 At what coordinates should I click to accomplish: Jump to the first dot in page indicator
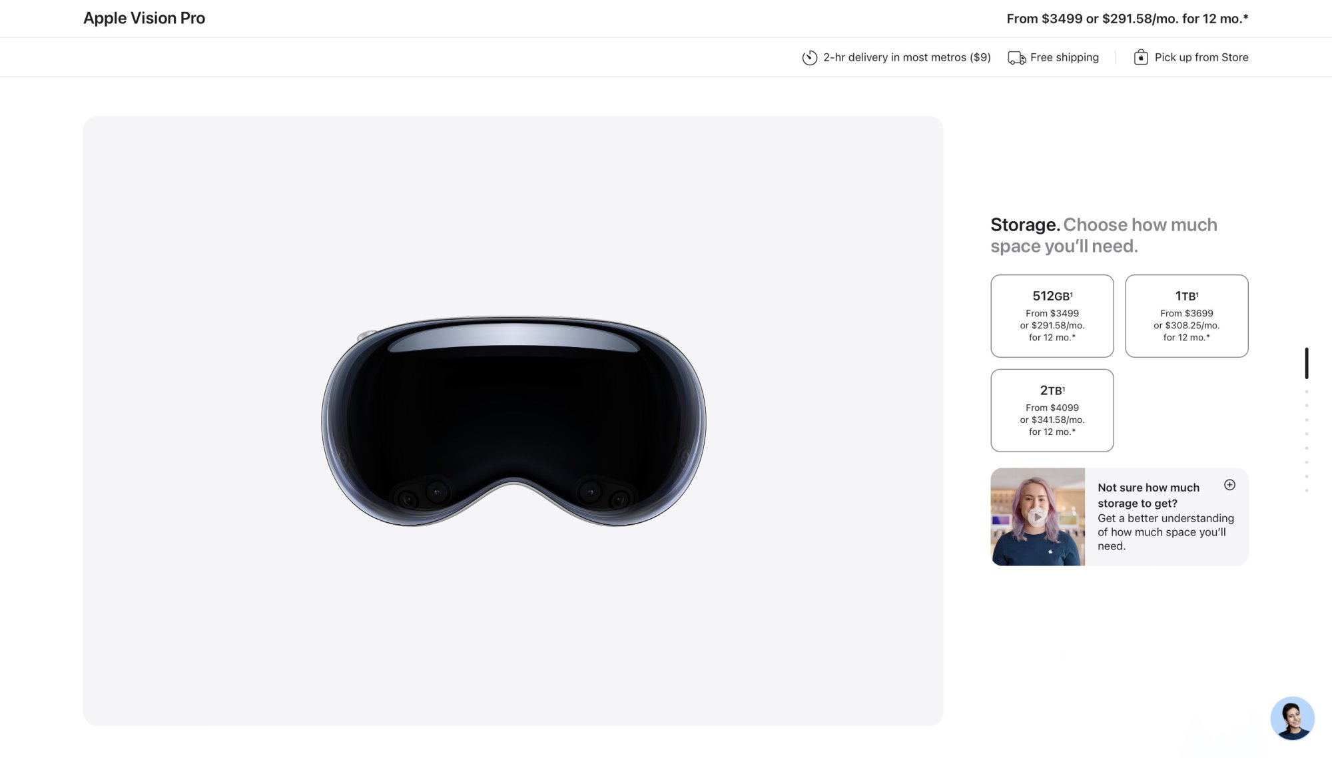pyautogui.click(x=1307, y=392)
